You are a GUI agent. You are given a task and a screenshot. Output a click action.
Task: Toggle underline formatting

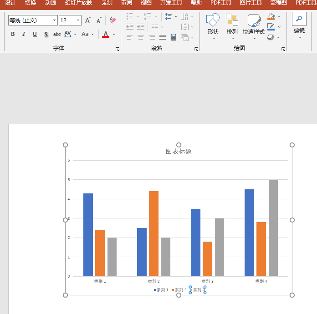point(35,34)
